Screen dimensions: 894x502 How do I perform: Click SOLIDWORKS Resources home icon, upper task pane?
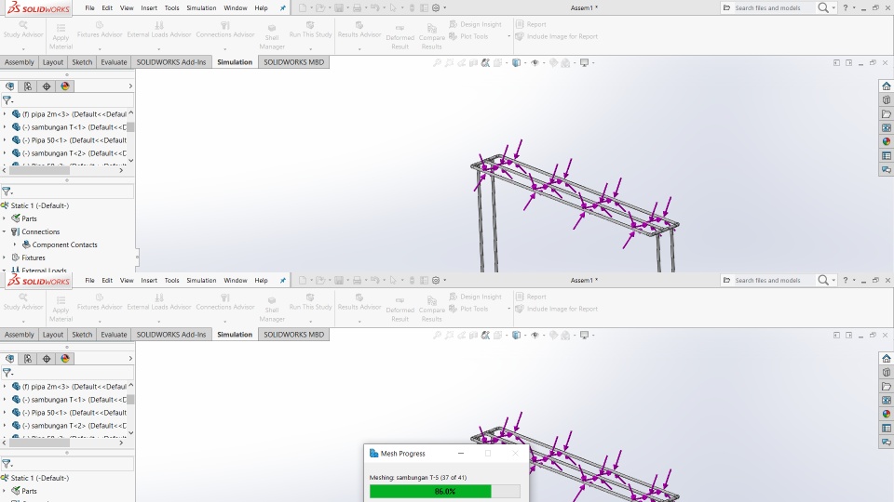(x=886, y=86)
